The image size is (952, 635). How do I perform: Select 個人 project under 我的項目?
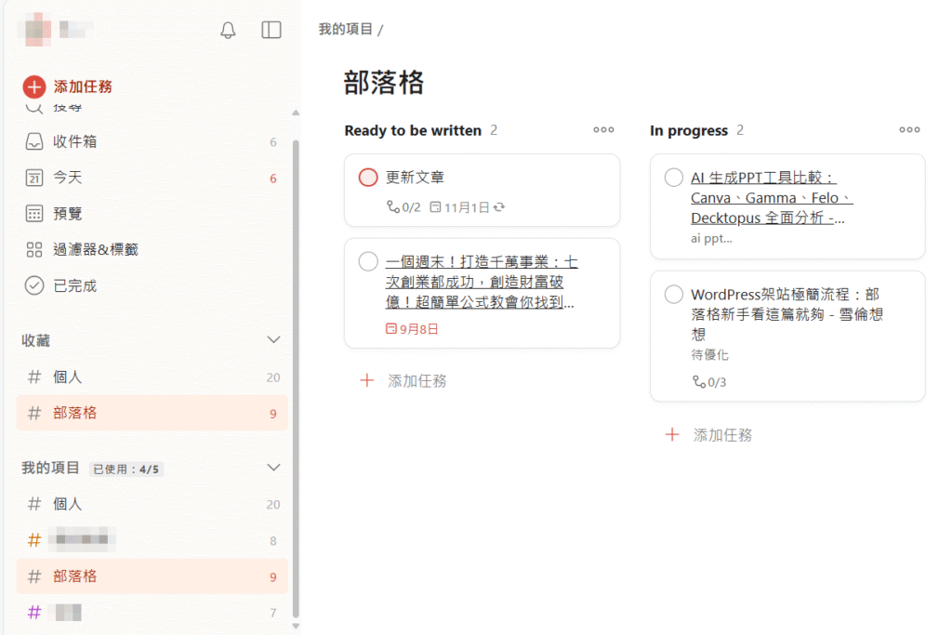coord(67,504)
